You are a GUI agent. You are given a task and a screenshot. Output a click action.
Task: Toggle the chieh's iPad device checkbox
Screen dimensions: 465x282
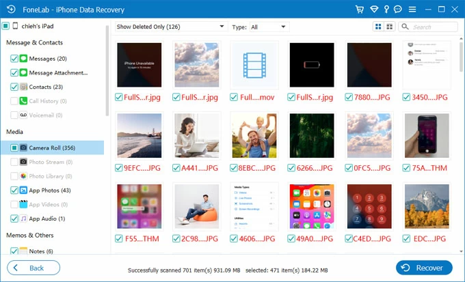pos(5,26)
